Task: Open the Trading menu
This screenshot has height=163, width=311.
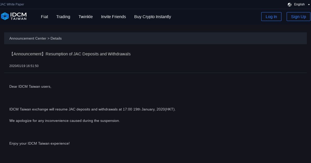Action: pyautogui.click(x=63, y=17)
